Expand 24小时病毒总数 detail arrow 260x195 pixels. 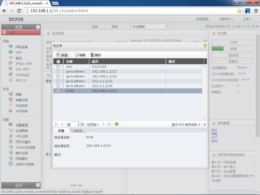point(245,73)
